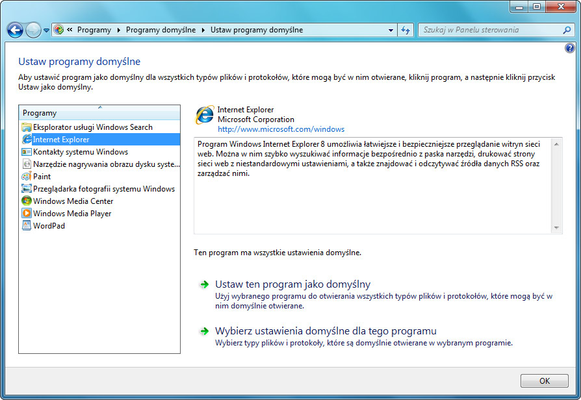Click the Internet Explorer icon in program list
This screenshot has width=581, height=400.
tap(27, 139)
